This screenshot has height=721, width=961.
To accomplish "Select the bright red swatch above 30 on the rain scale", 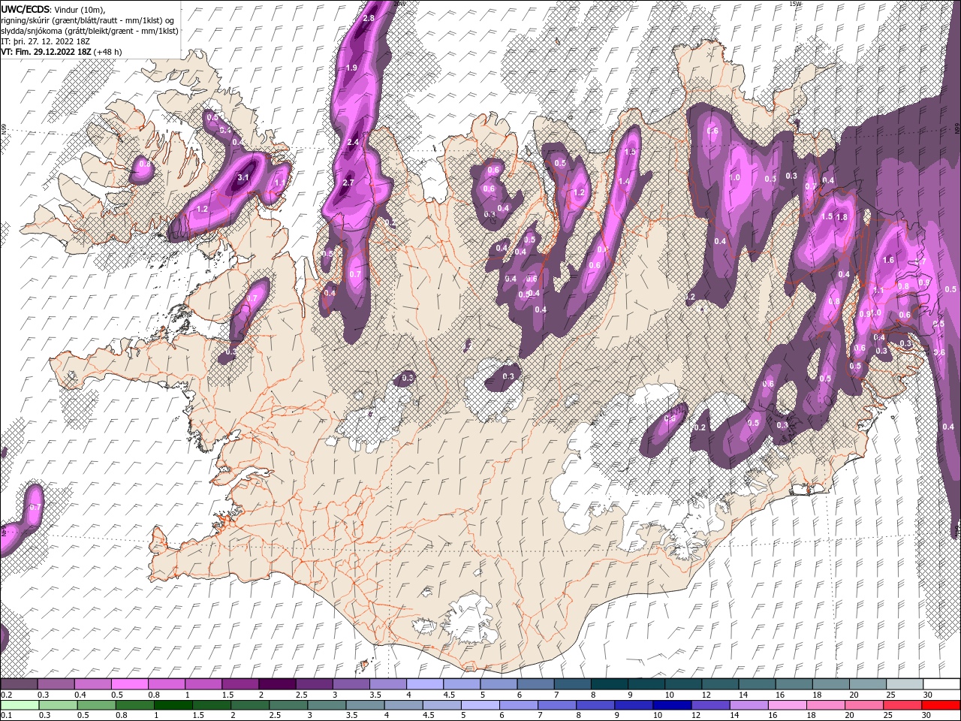I will (x=940, y=704).
